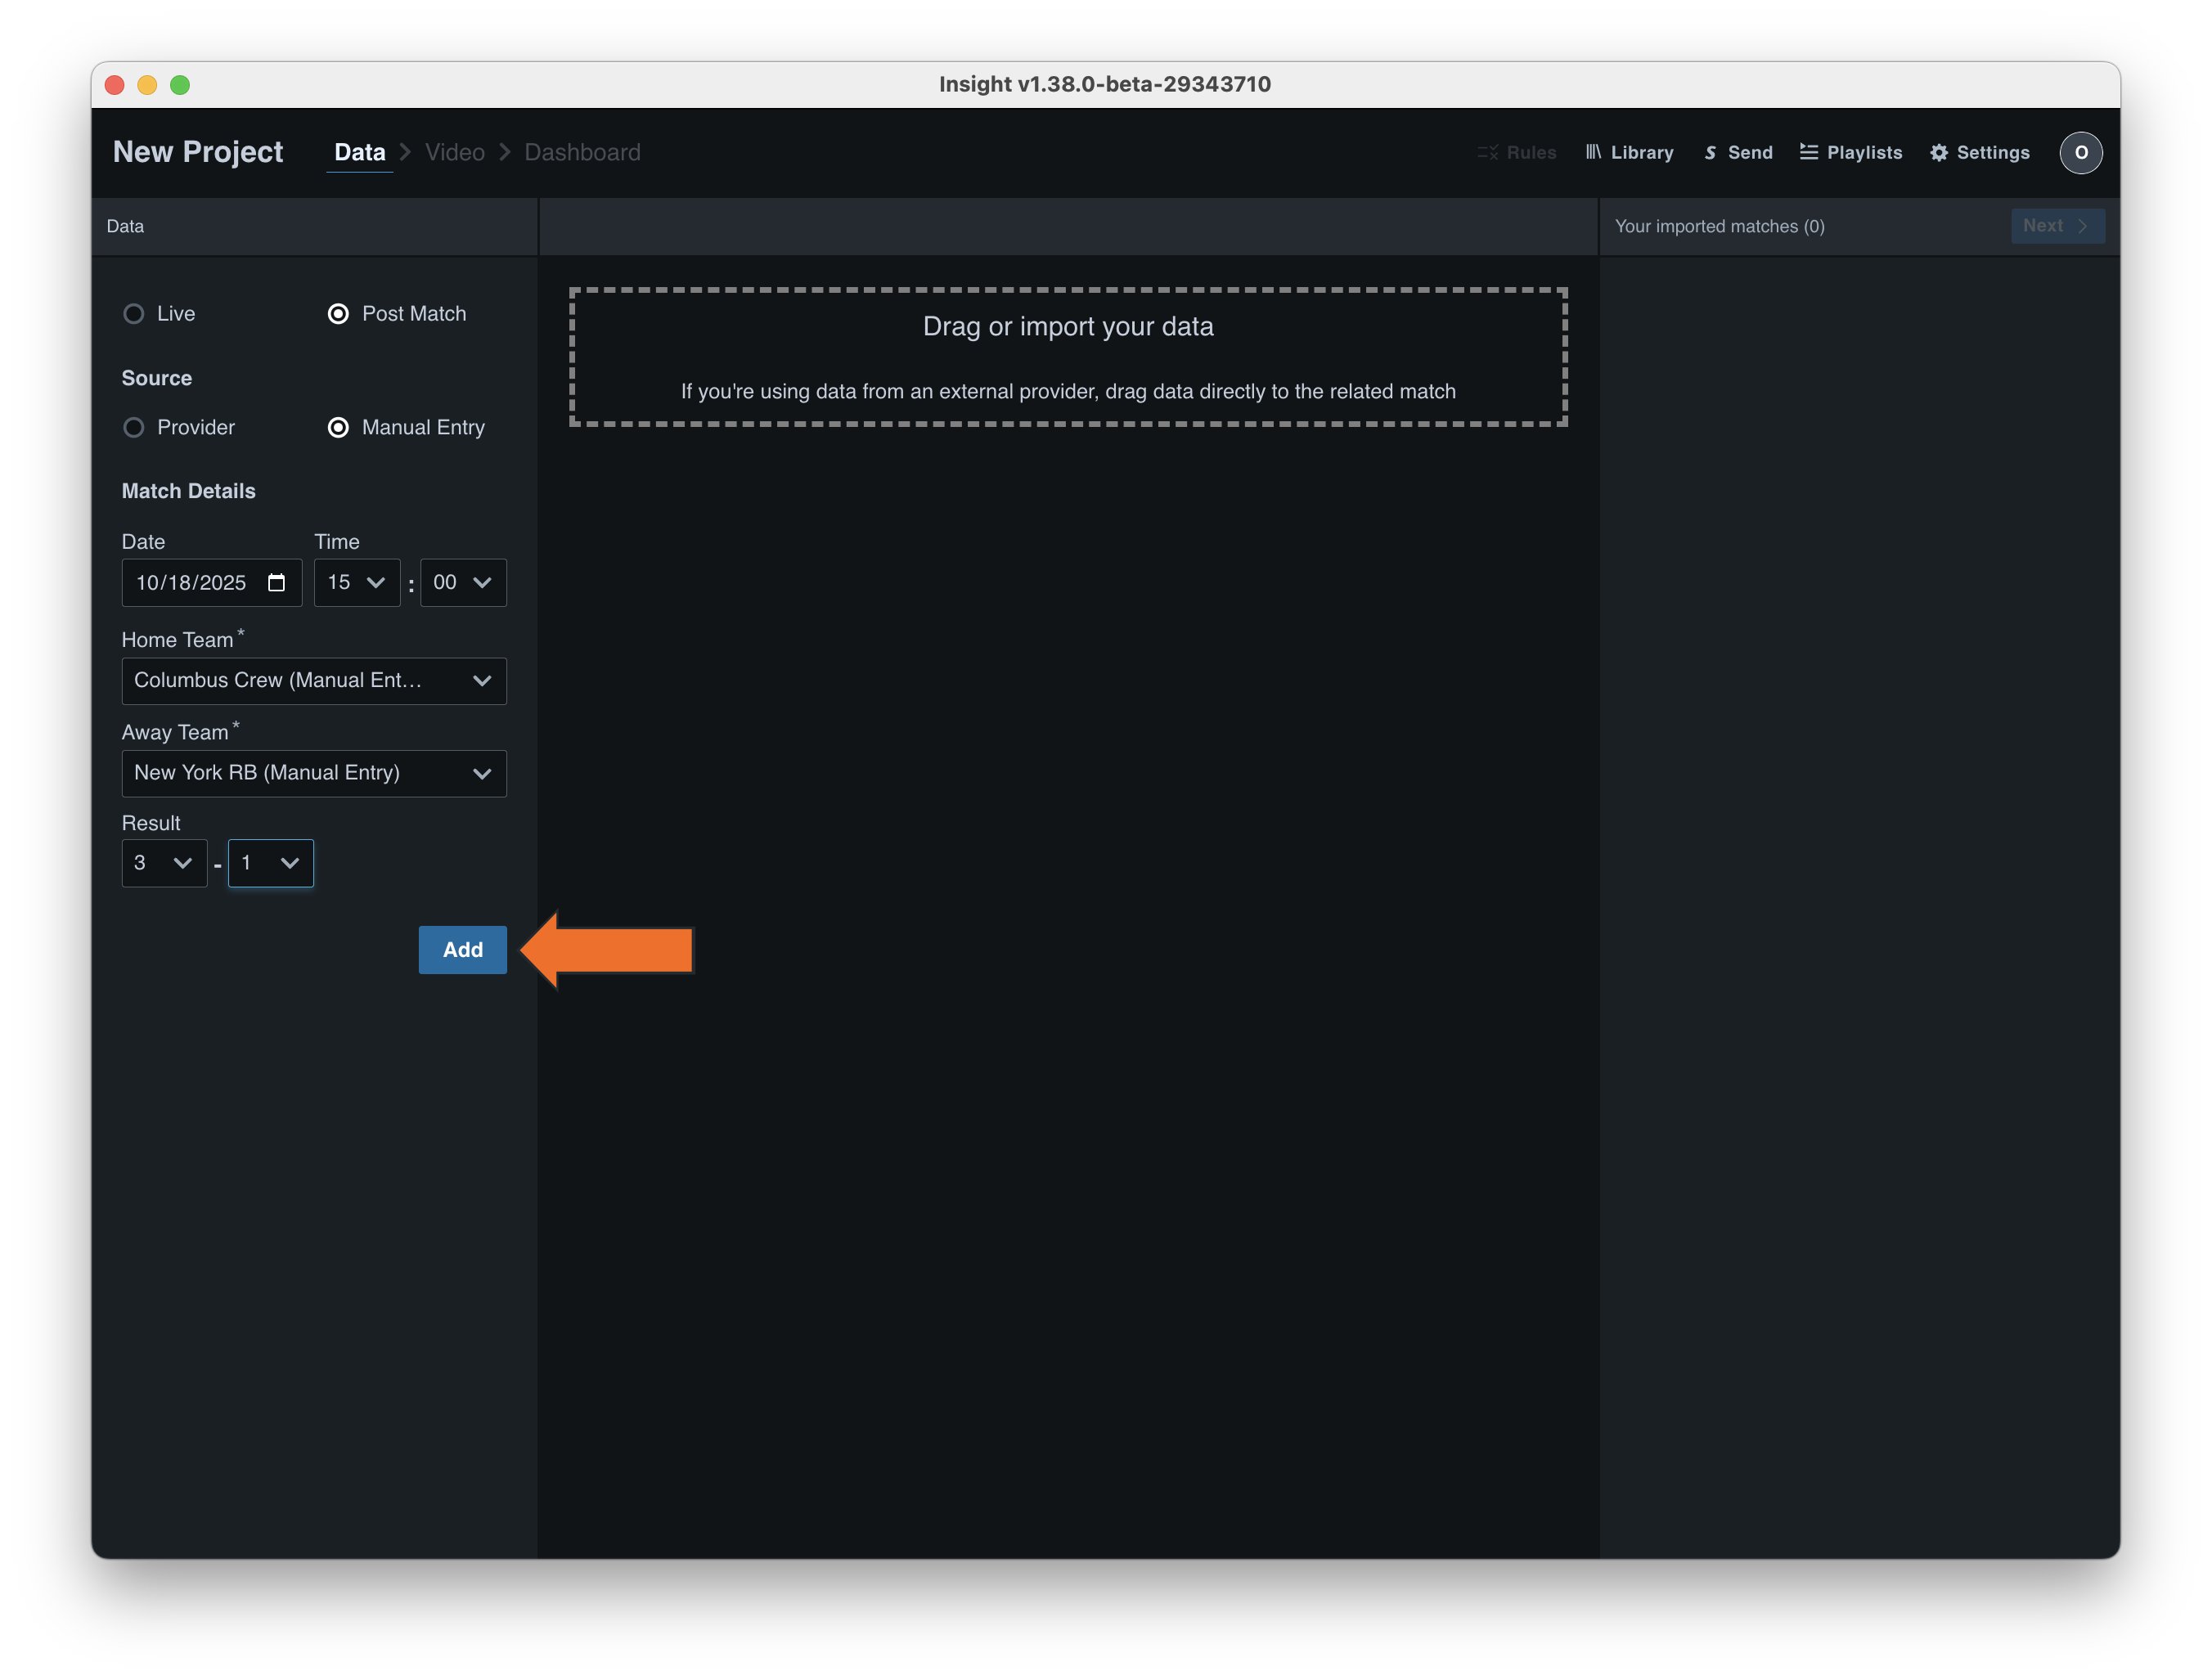Open the date picker calendar icon

click(277, 582)
